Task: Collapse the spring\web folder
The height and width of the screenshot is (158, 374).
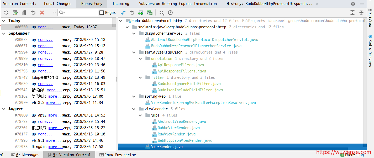Action: (x=134, y=96)
